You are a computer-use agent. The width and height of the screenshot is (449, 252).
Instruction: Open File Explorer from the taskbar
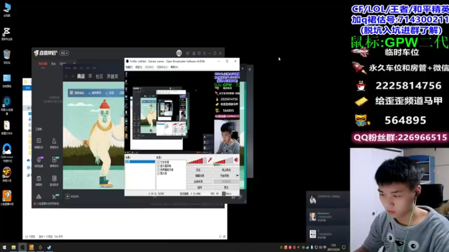pos(13,247)
